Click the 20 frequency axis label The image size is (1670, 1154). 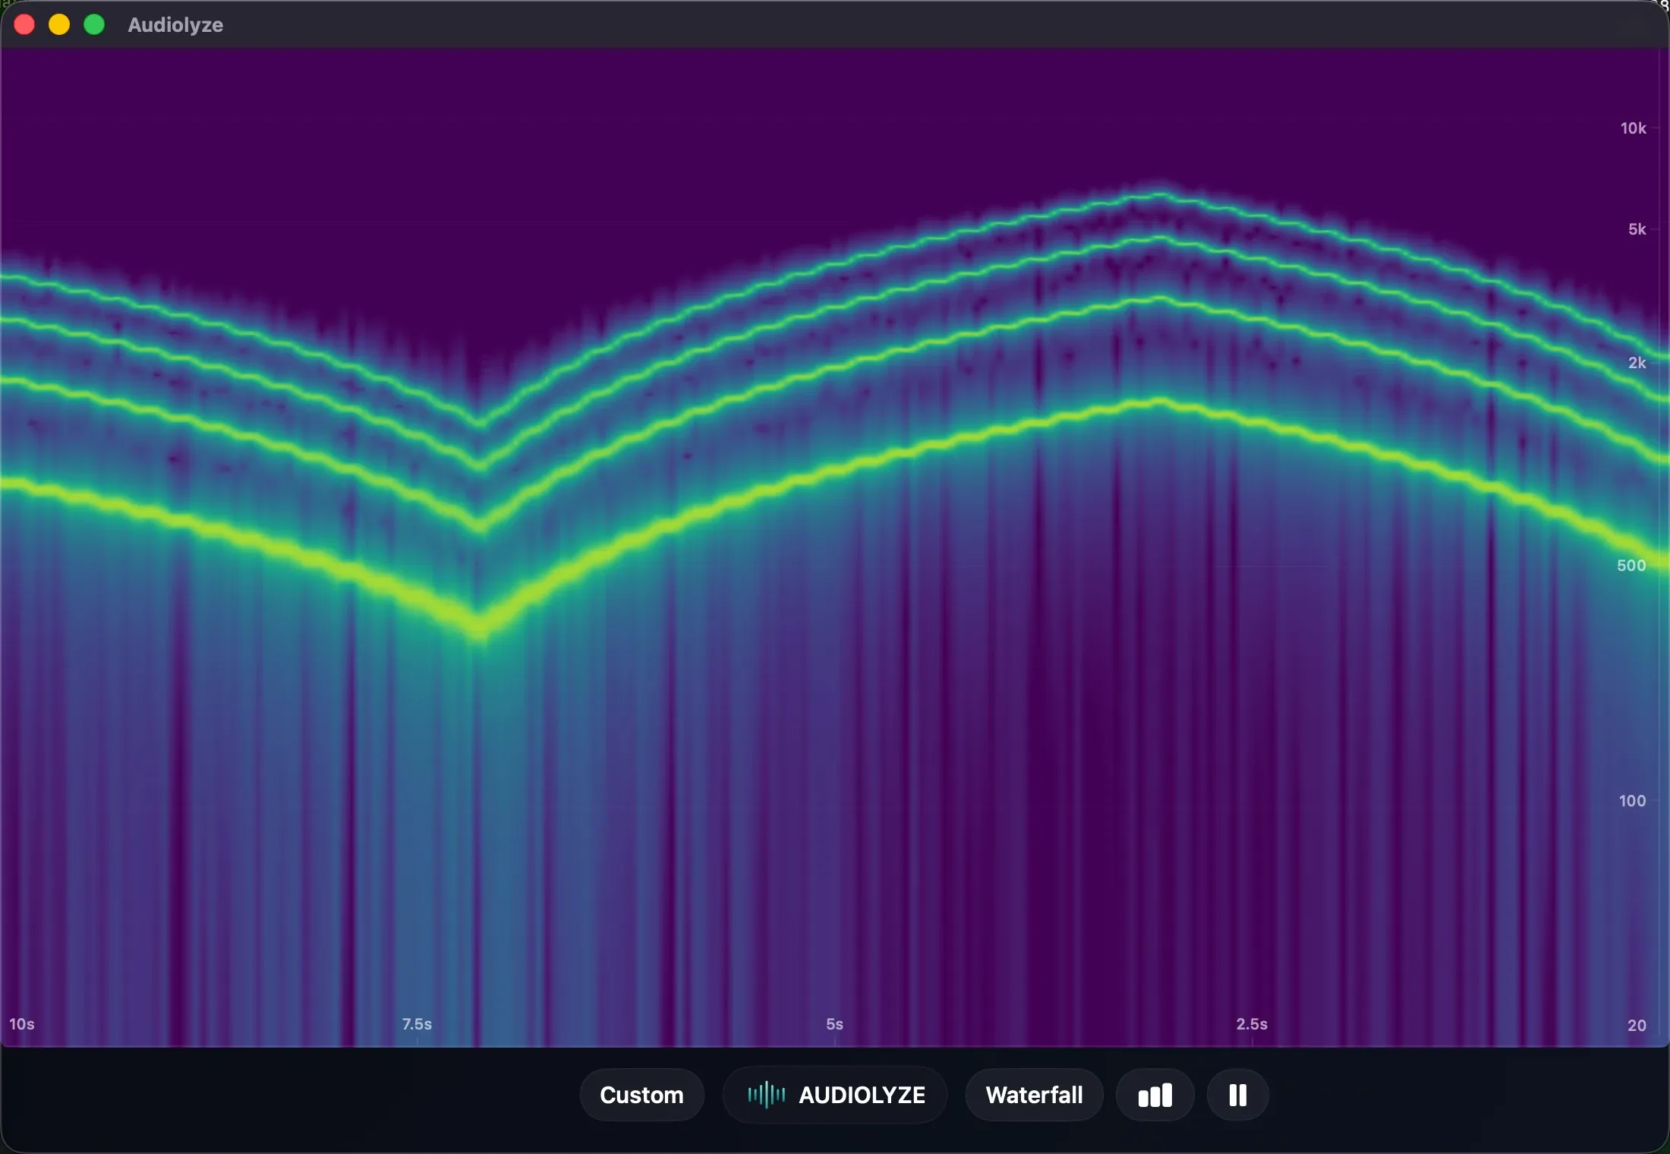[x=1637, y=1026]
